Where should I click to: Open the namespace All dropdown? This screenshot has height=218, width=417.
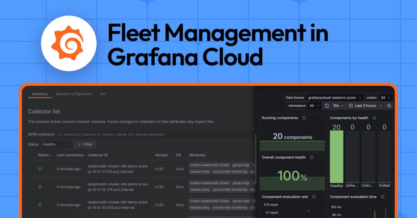pyautogui.click(x=314, y=105)
